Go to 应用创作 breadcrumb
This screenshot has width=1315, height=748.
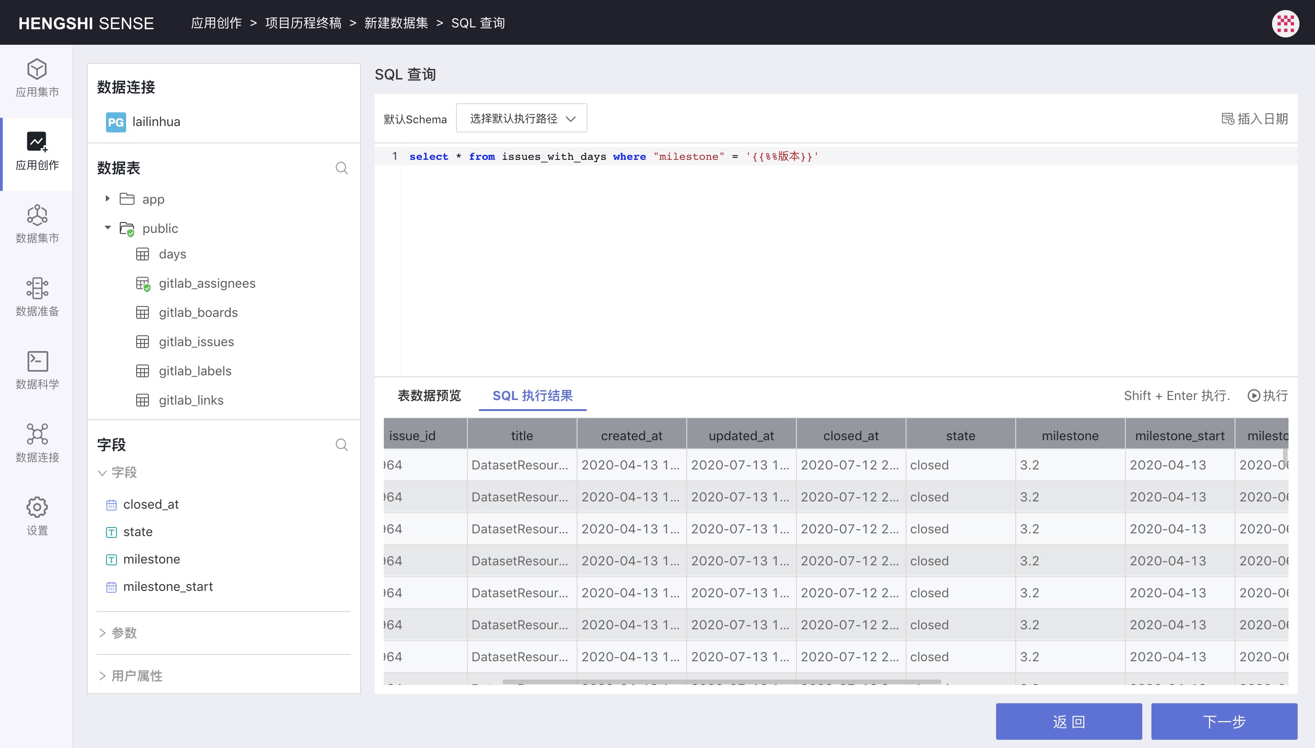pyautogui.click(x=216, y=23)
